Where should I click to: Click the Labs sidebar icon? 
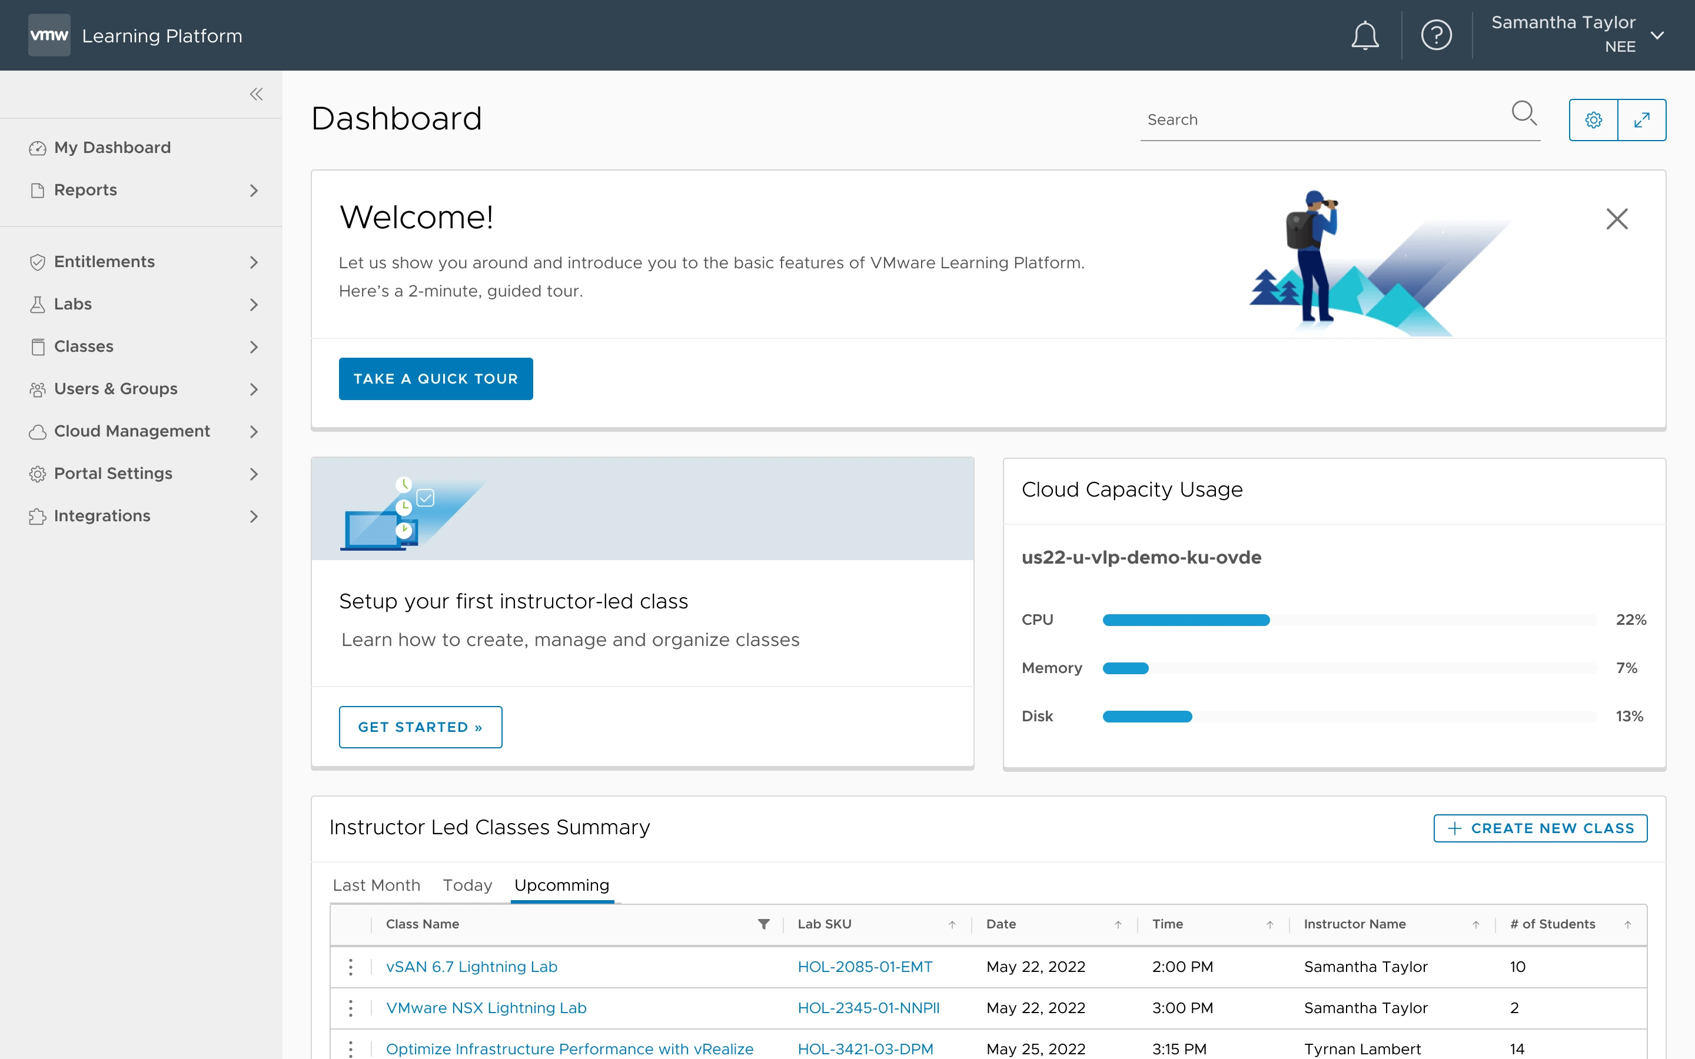click(x=38, y=304)
